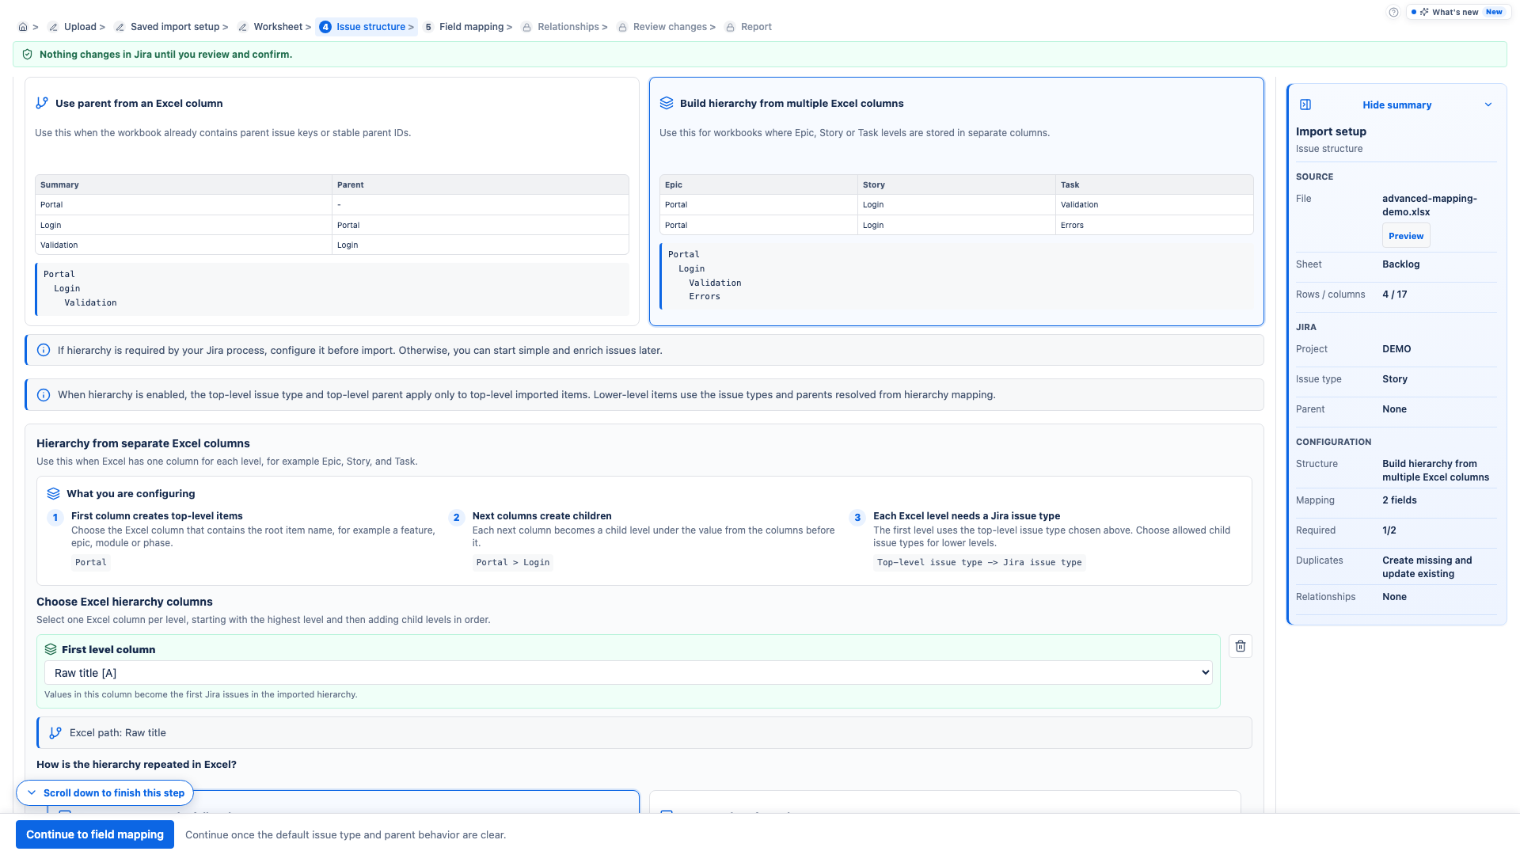Click the Epic column header in example table
Screen dimensions: 1520x855
tap(758, 184)
